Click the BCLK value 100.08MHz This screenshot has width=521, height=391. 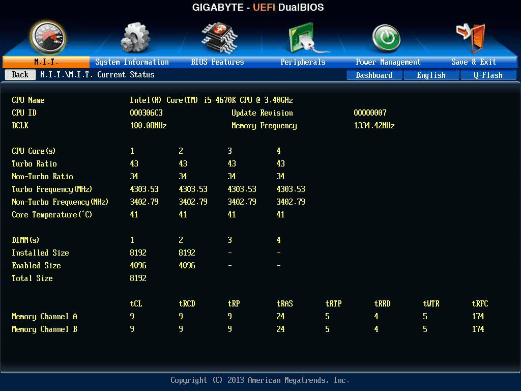coord(148,126)
